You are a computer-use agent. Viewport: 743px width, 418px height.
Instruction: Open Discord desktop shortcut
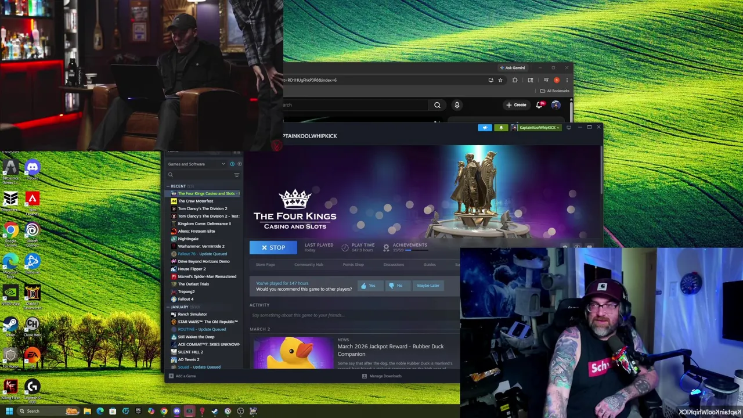point(32,169)
